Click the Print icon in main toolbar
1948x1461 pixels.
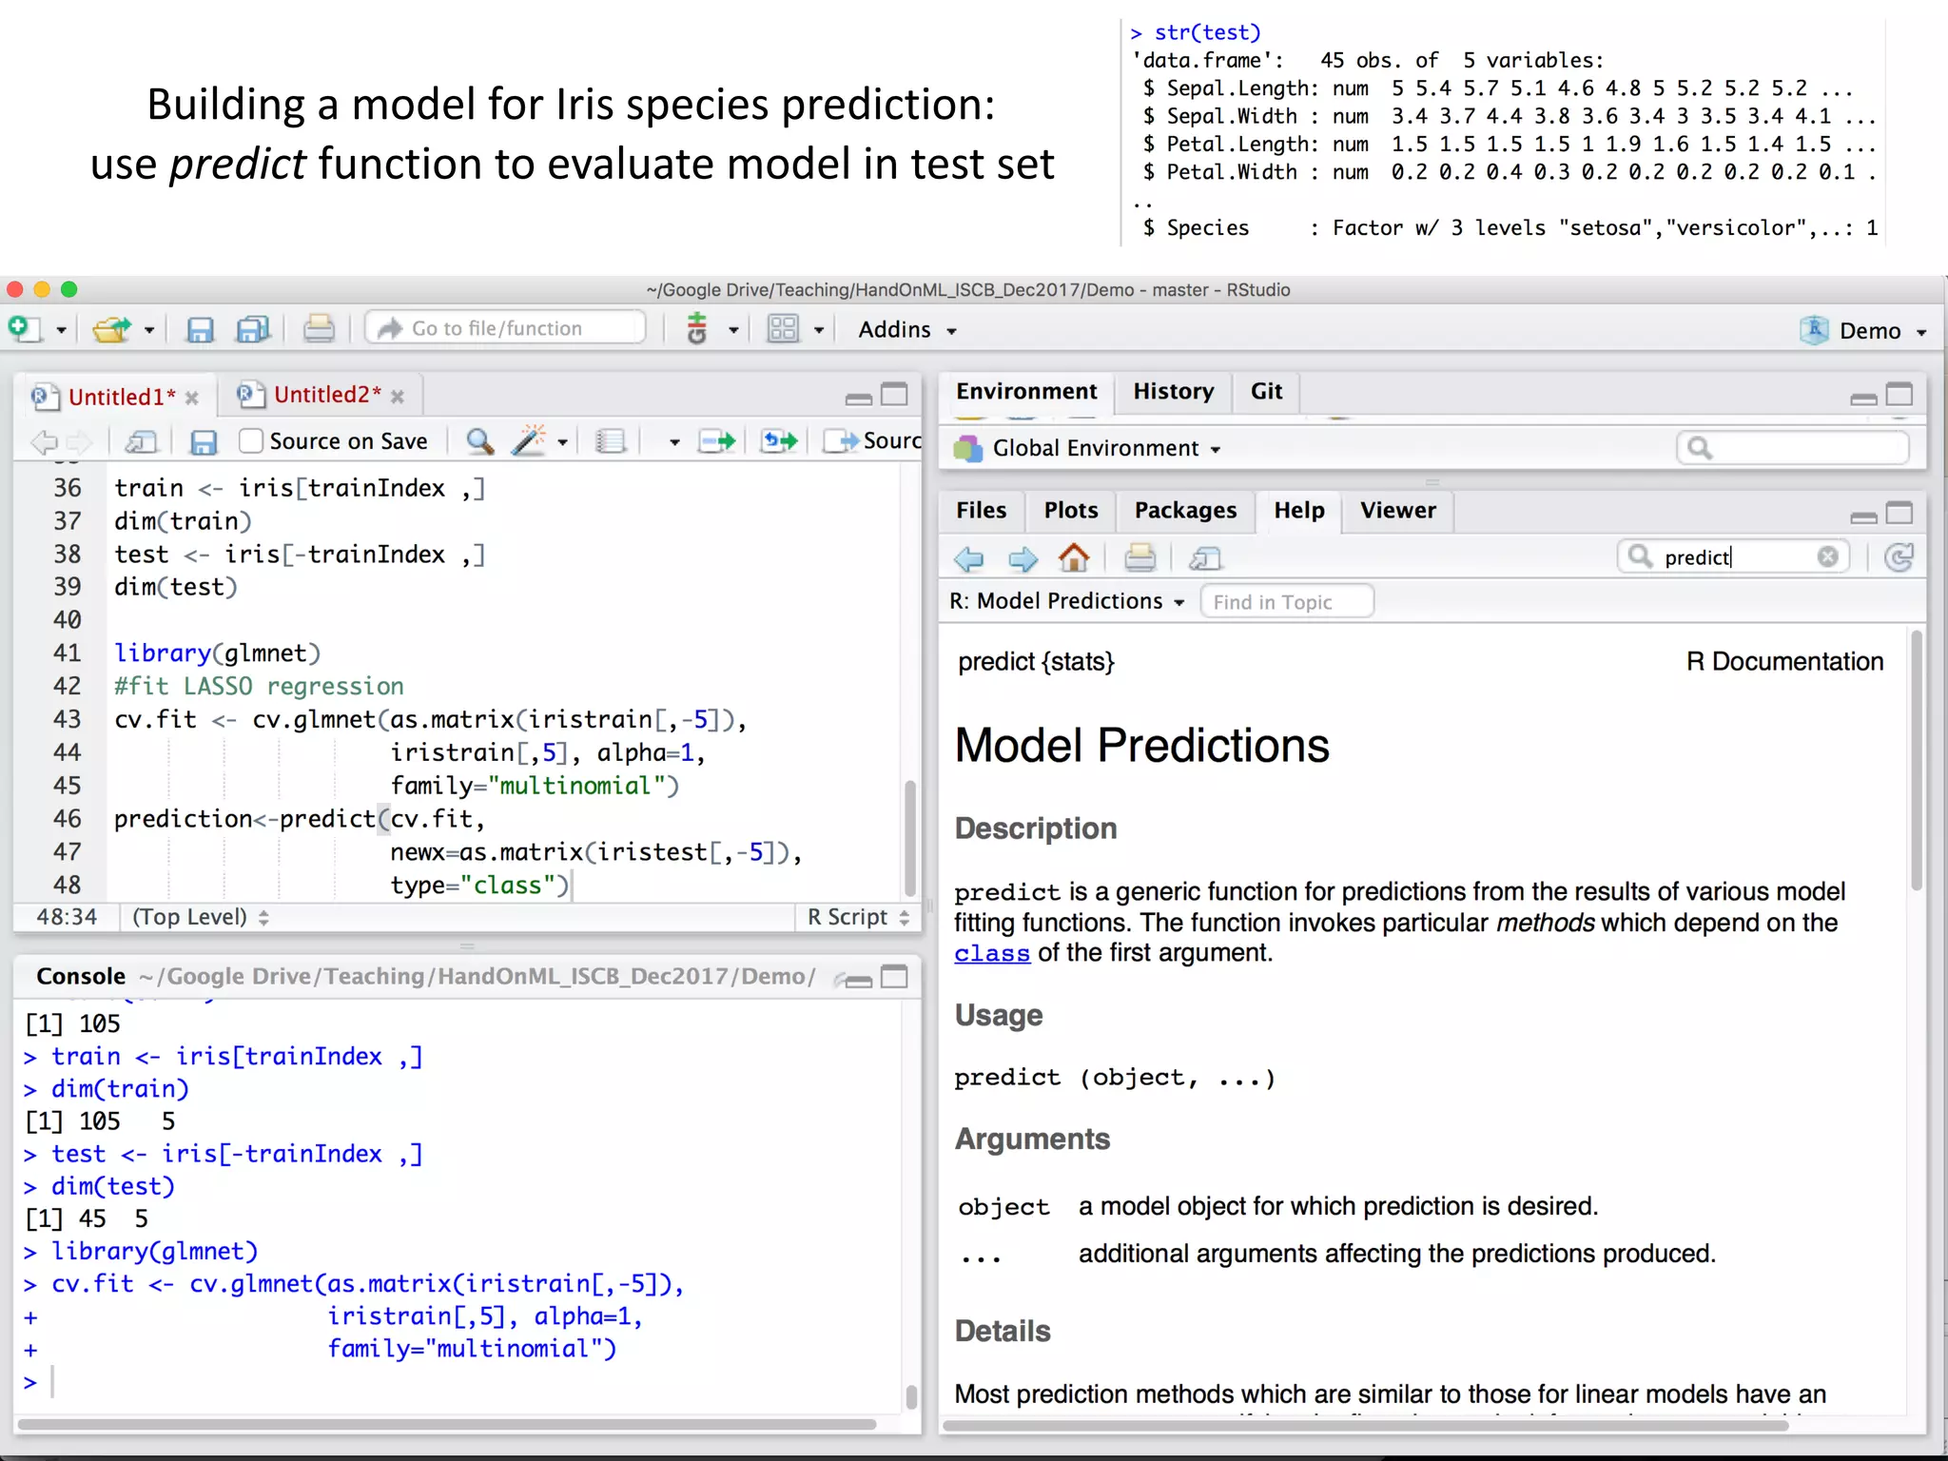(x=319, y=329)
